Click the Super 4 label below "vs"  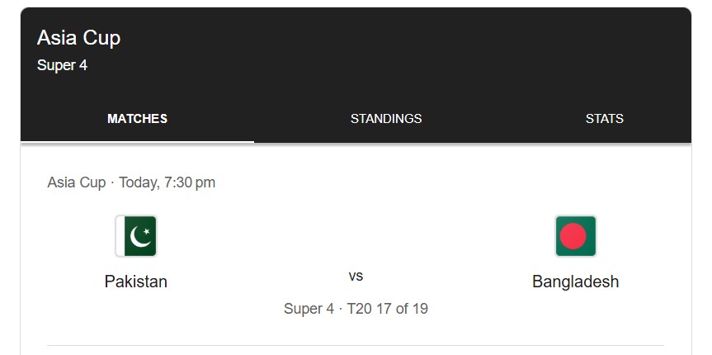coord(309,309)
